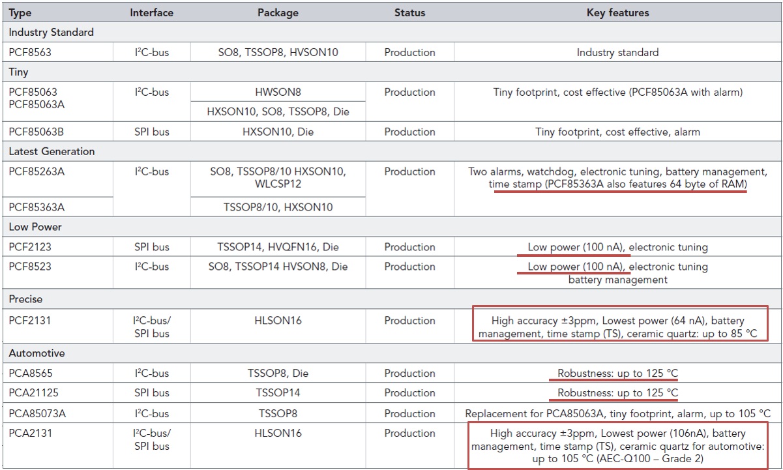Click the Interface column header

click(151, 12)
